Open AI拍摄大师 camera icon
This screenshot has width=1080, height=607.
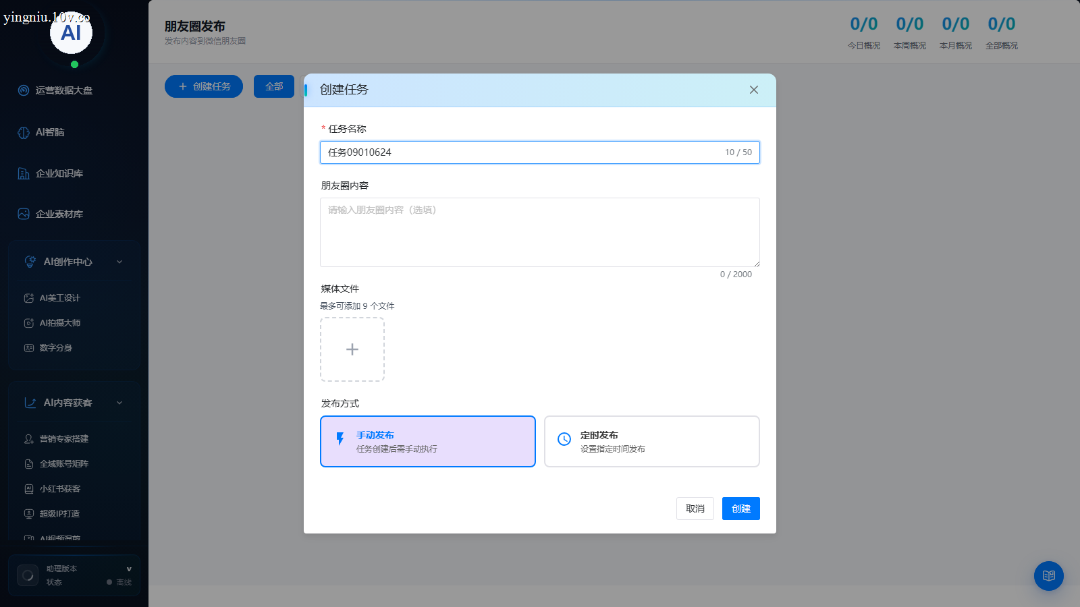[x=29, y=323]
